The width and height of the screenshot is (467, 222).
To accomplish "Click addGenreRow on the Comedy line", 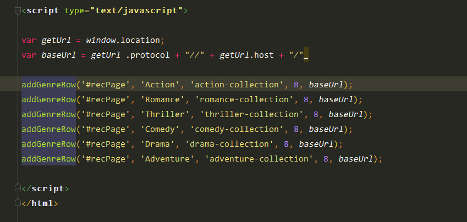I will coord(49,129).
